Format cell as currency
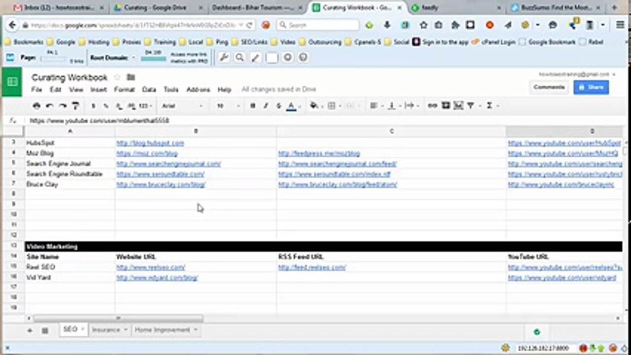 (93, 106)
